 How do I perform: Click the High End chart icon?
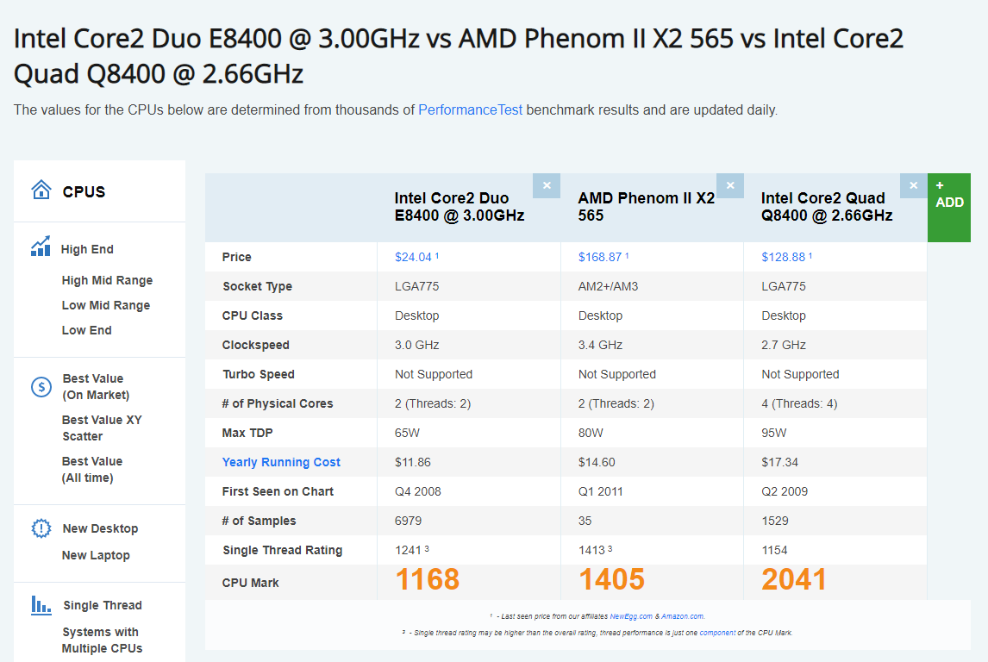(x=41, y=247)
